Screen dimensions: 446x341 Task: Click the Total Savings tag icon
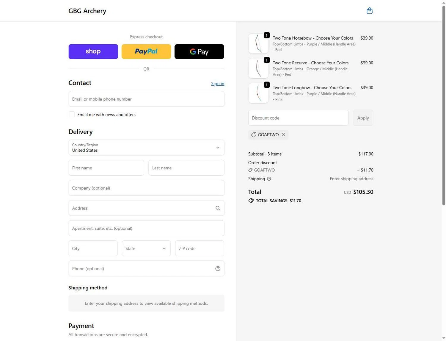point(251,201)
